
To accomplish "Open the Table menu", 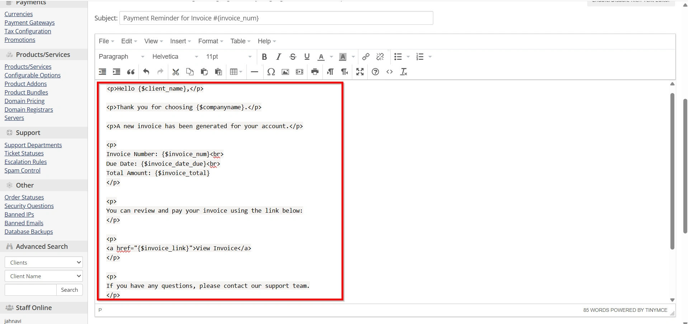I will tap(240, 41).
